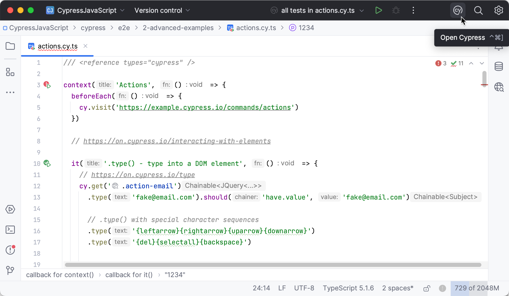Screen dimensions: 509x296
Task: Open TypeScript 5.1.6 version selector
Action: 348,288
